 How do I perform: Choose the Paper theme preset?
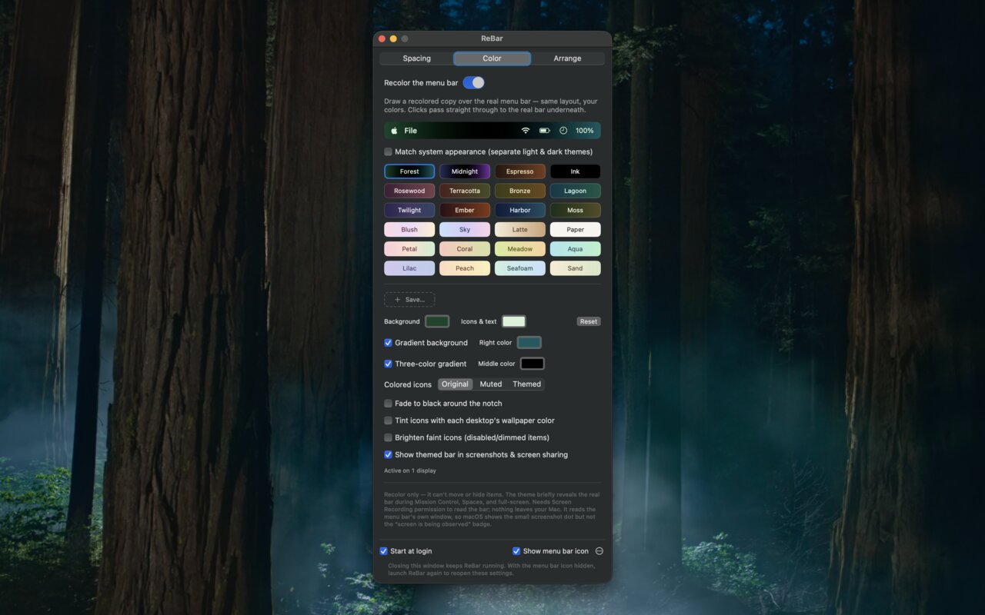pos(576,229)
